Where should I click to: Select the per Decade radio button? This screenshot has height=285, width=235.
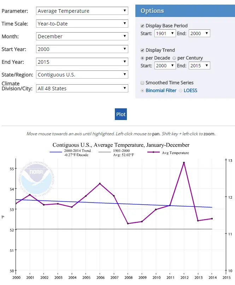pyautogui.click(x=142, y=58)
